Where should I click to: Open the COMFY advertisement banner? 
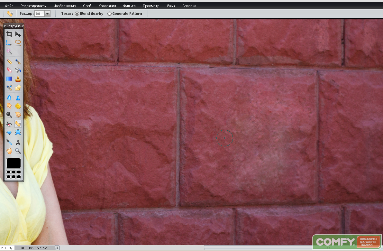coord(347,242)
